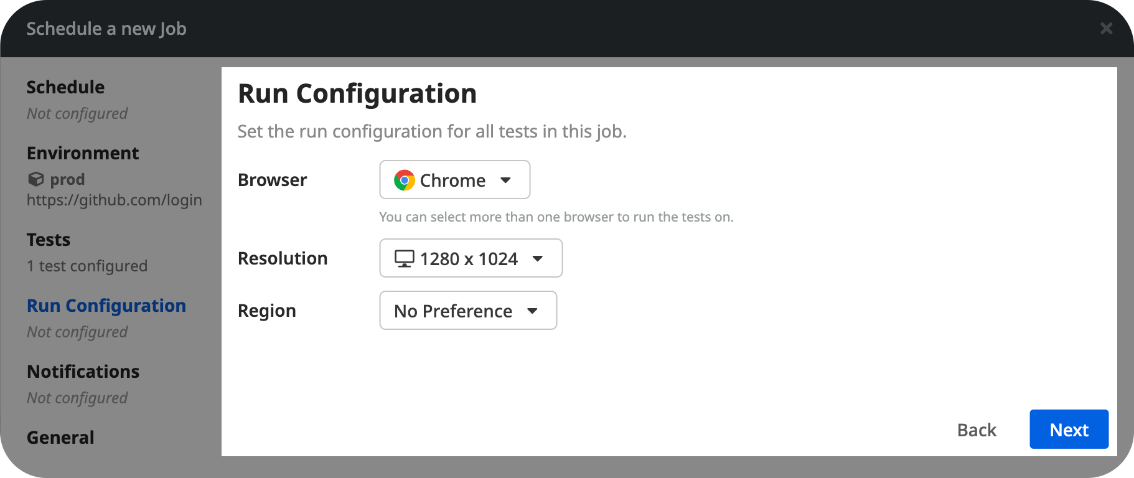Open the Chrome browser dropdown

[455, 180]
